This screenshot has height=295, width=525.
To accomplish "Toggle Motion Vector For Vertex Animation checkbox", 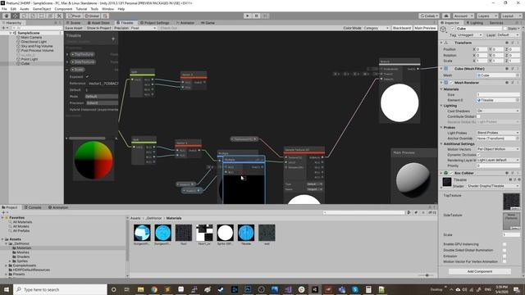I will (504, 261).
